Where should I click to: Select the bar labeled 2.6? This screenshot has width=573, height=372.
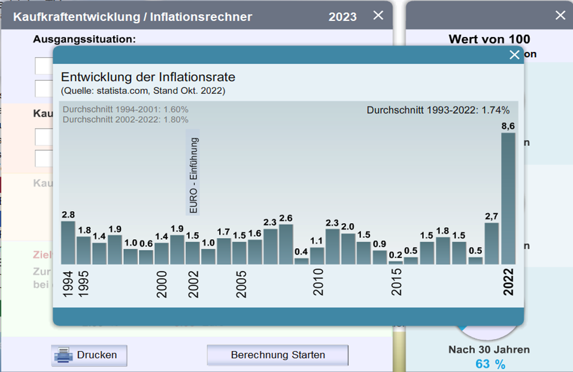coord(286,244)
